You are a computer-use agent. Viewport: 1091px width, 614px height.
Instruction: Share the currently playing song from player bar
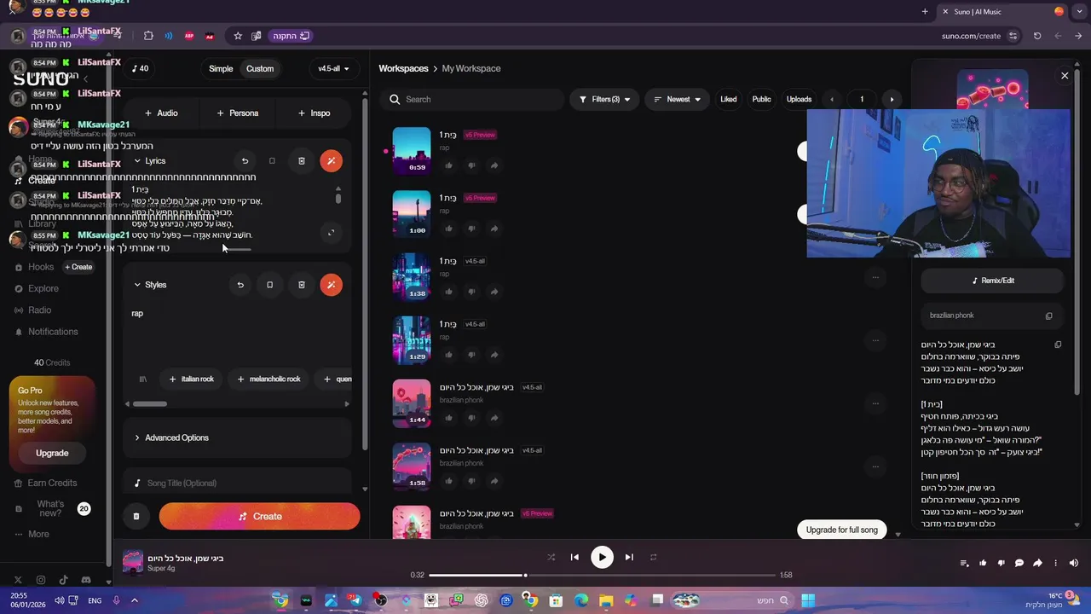[1037, 563]
